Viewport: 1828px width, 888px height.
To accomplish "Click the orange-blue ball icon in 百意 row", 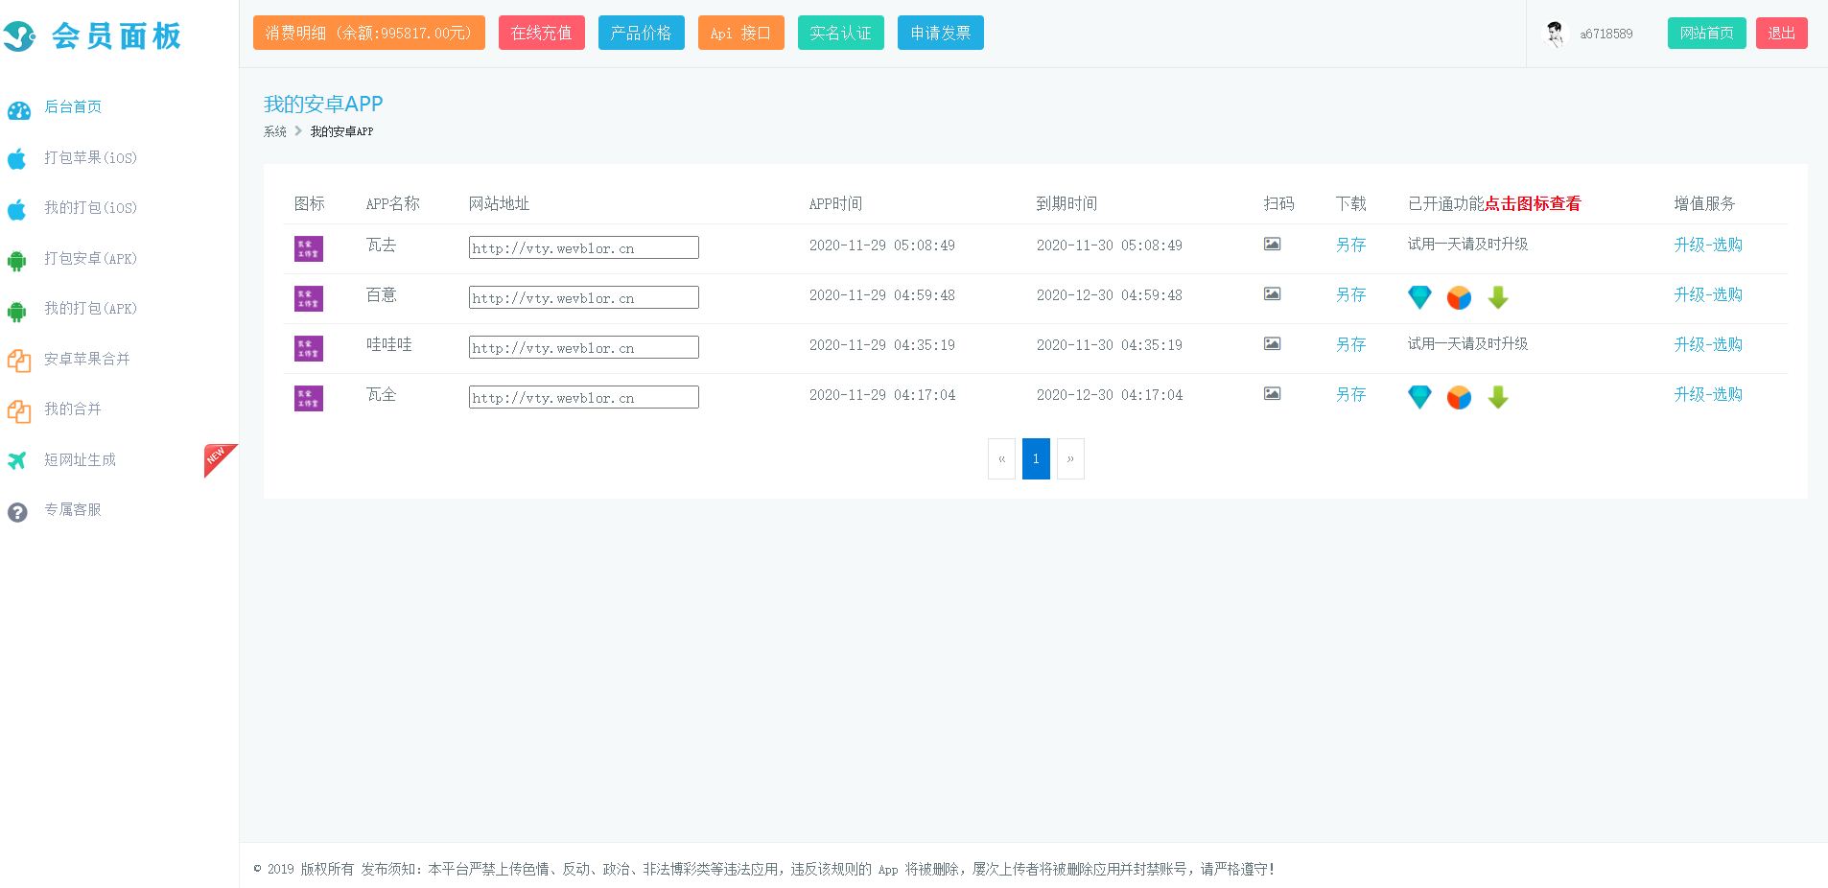I will pos(1459,298).
